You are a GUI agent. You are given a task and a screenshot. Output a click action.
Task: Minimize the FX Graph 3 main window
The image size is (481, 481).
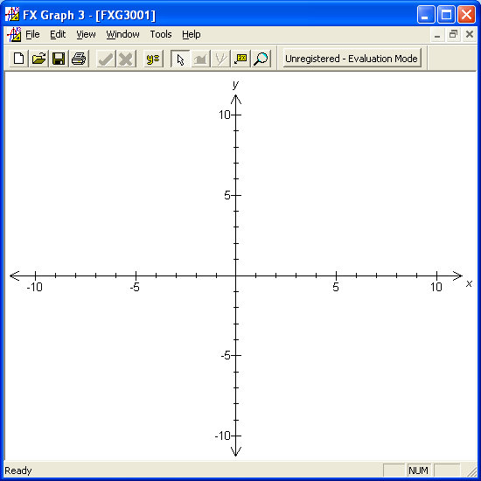pyautogui.click(x=426, y=14)
